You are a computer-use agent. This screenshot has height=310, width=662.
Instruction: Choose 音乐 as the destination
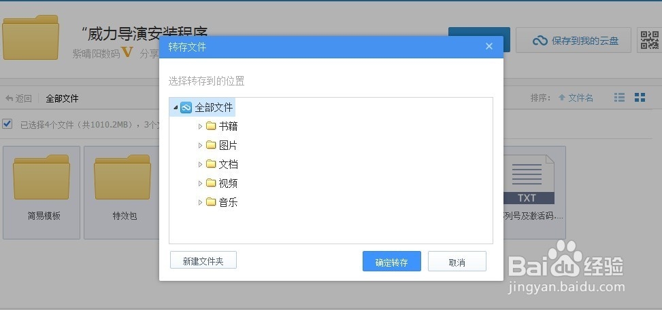pos(228,202)
